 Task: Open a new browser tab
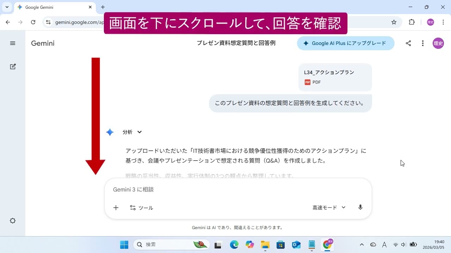(x=103, y=7)
